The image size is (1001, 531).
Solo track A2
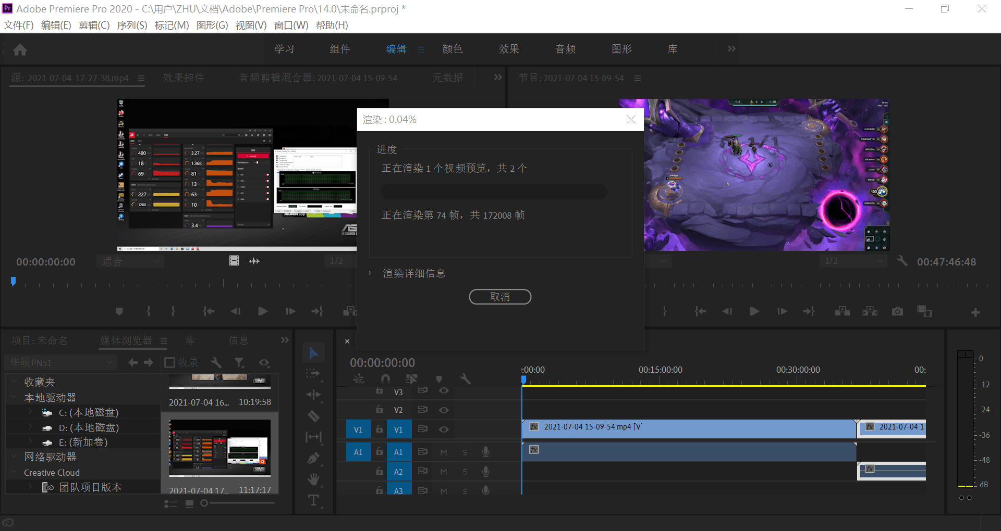pos(465,472)
